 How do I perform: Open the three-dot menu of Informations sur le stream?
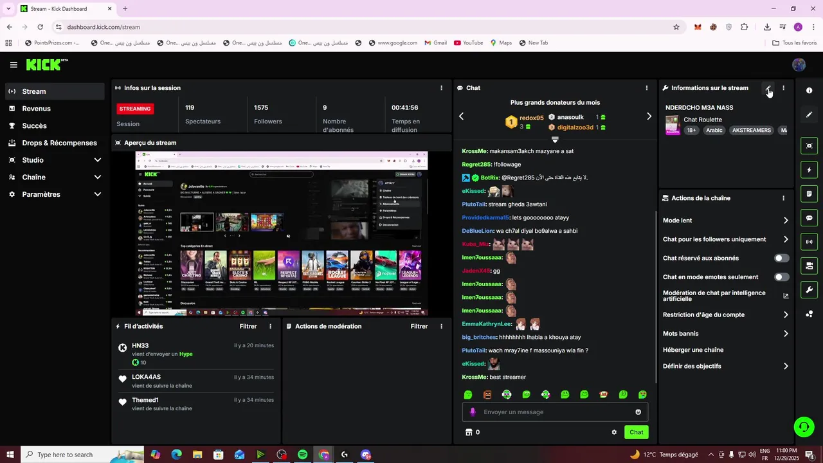click(783, 88)
